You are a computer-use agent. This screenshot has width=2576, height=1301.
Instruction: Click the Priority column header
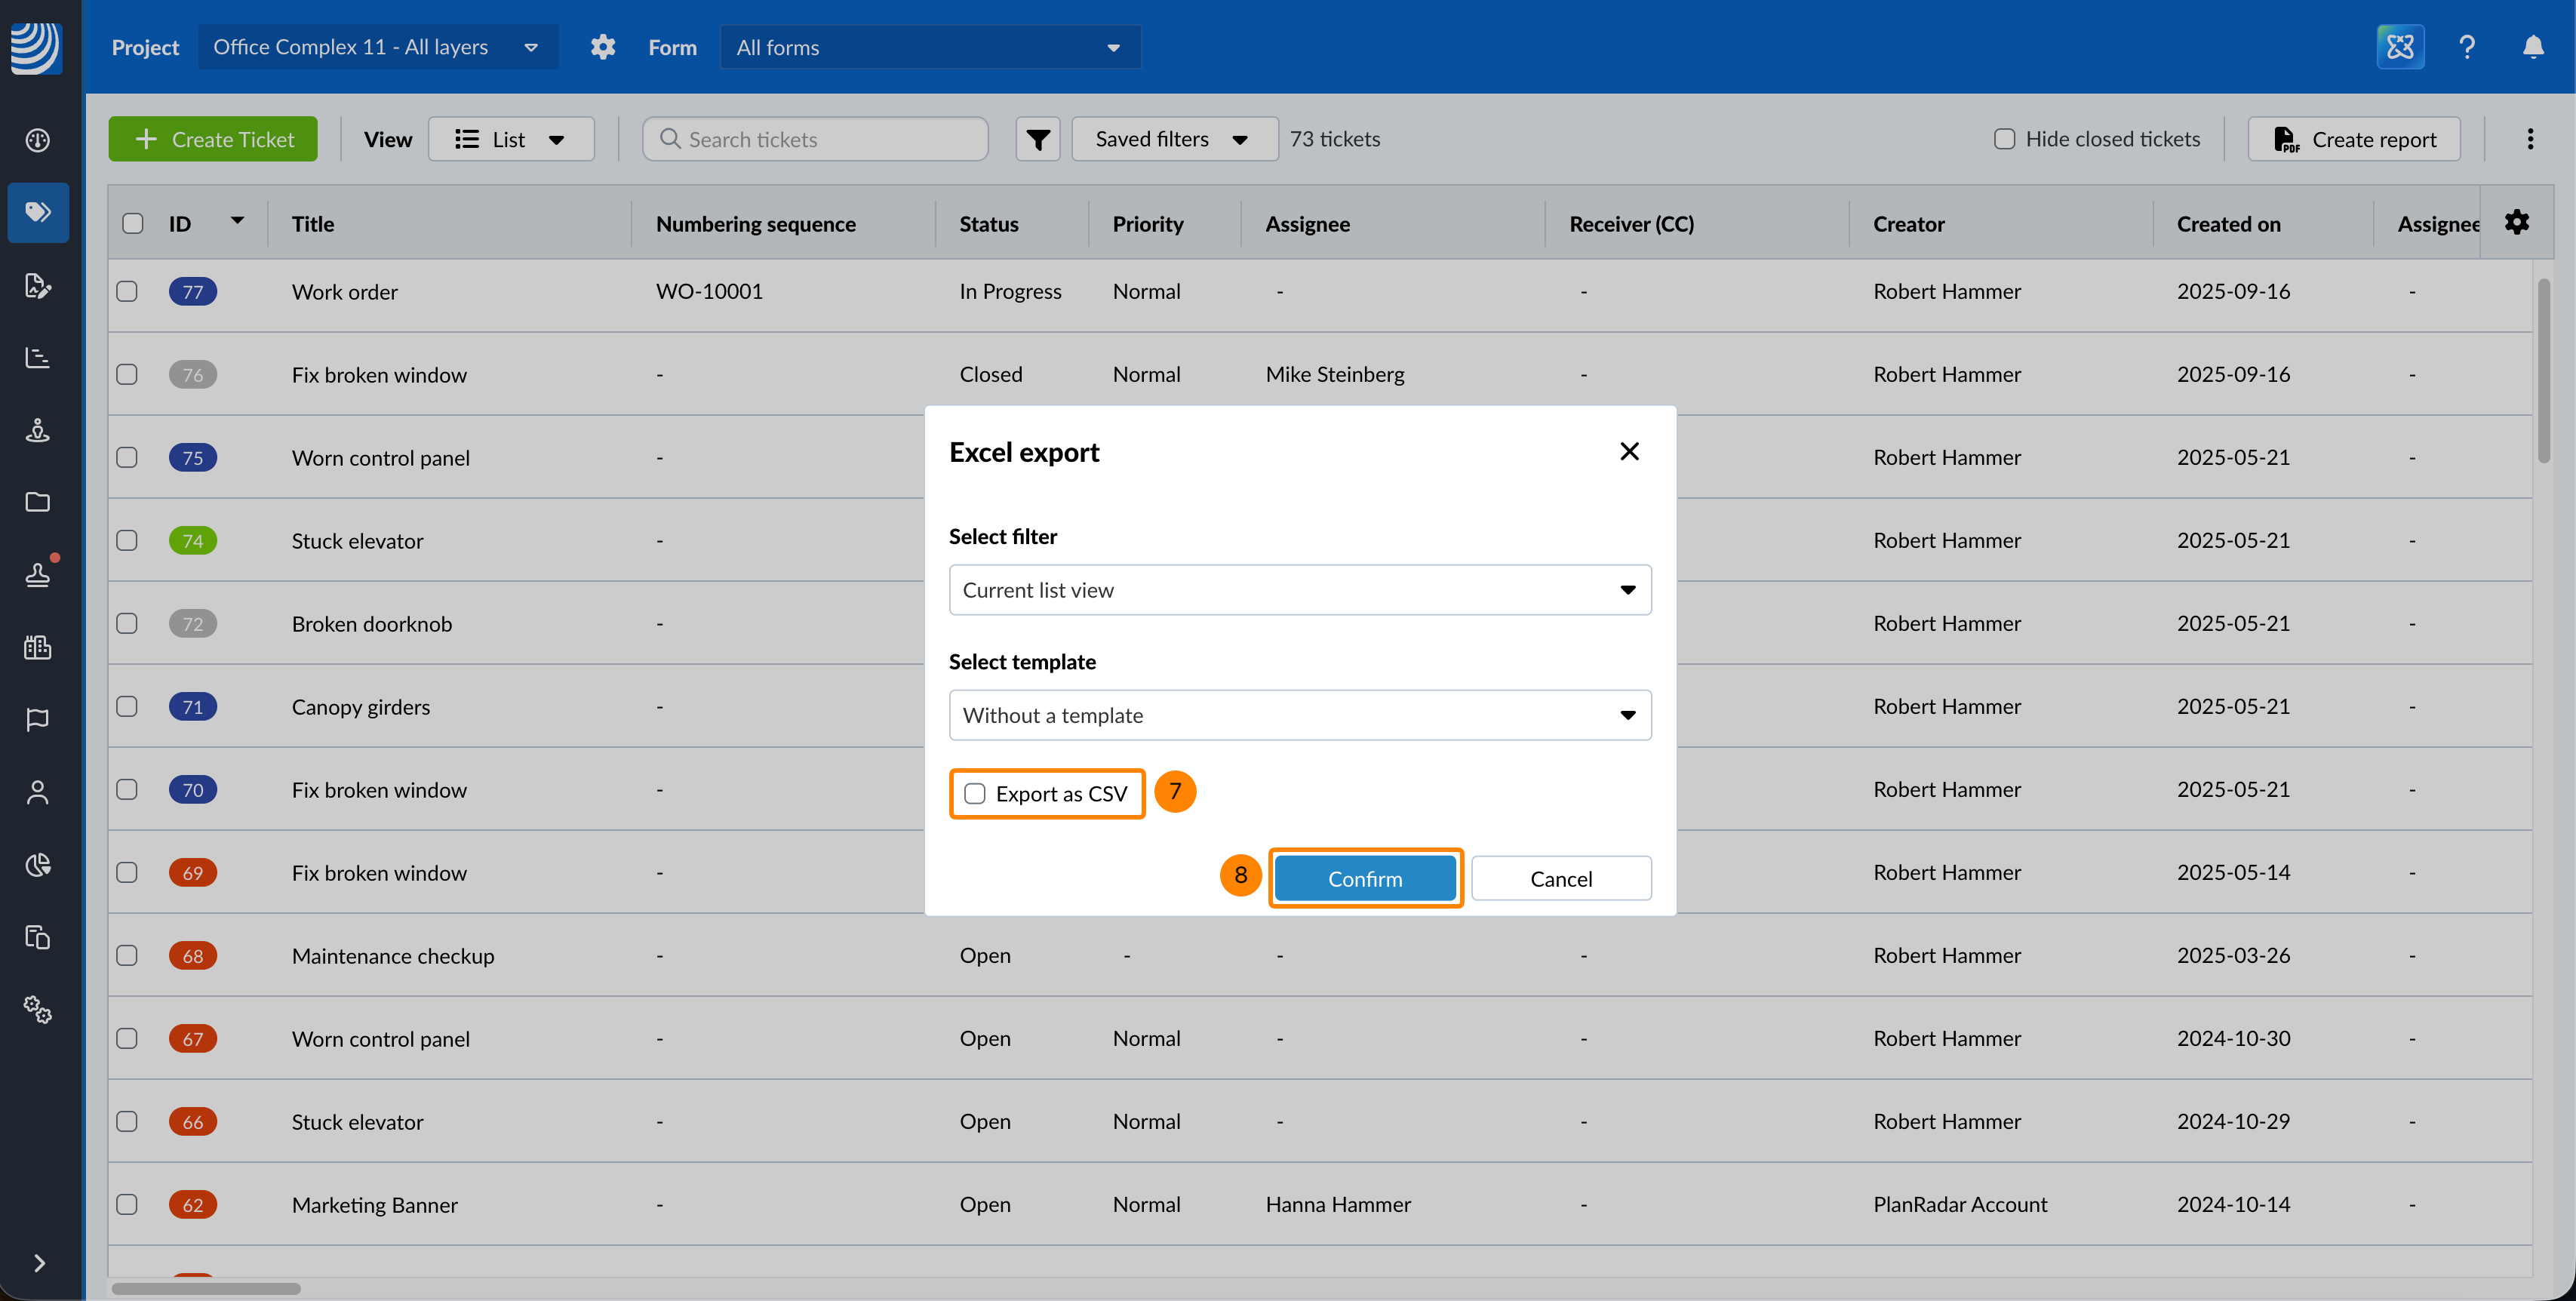1148,224
